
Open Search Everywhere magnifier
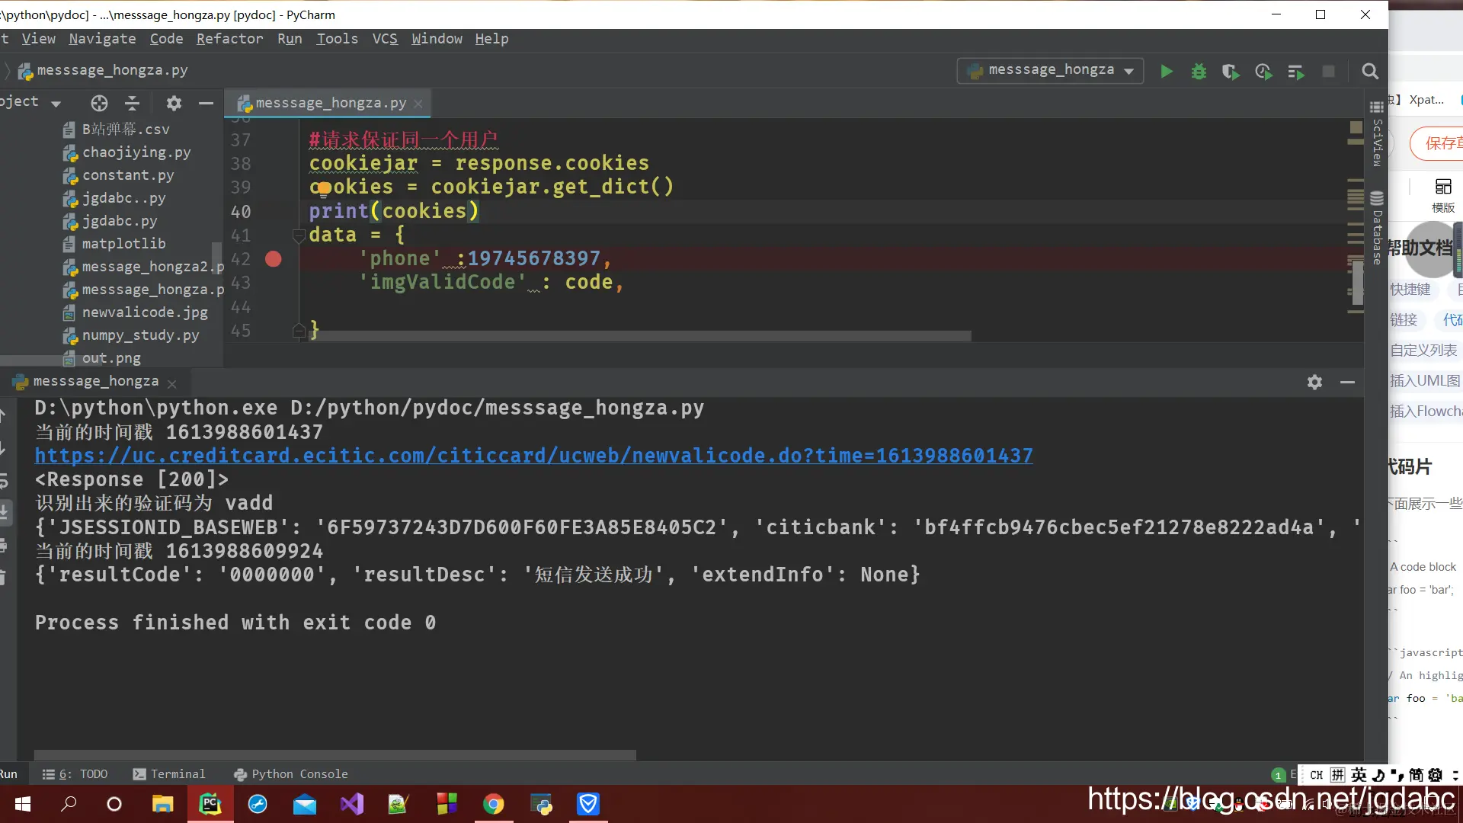pyautogui.click(x=1369, y=71)
